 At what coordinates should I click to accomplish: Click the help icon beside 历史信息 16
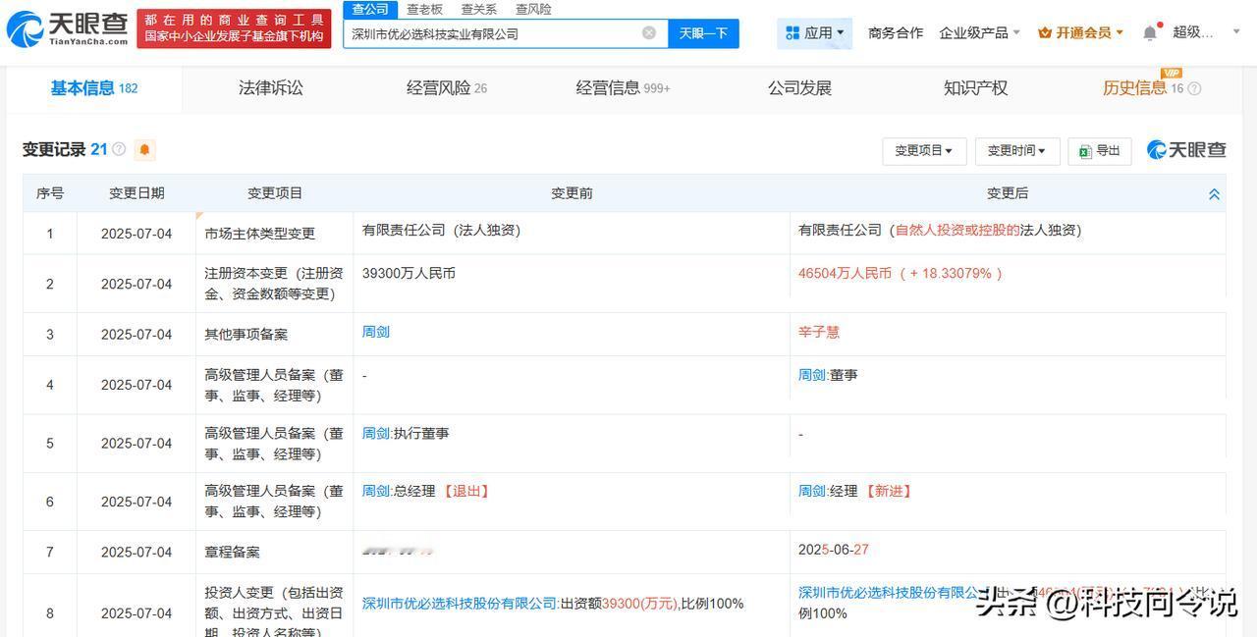[x=1194, y=88]
